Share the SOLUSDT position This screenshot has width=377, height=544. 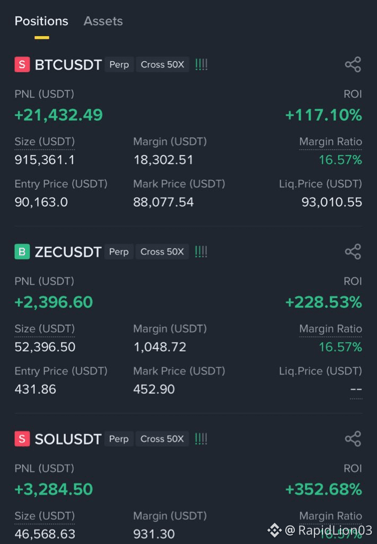(353, 439)
